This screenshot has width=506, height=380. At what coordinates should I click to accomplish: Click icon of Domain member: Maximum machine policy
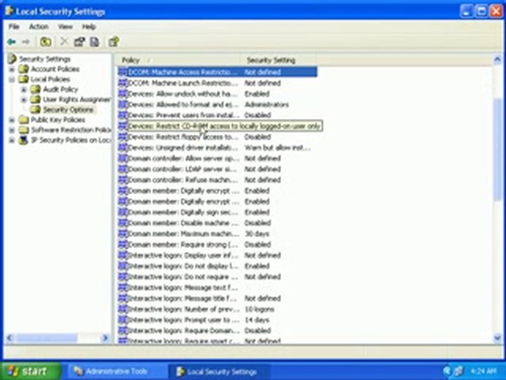[x=123, y=234]
